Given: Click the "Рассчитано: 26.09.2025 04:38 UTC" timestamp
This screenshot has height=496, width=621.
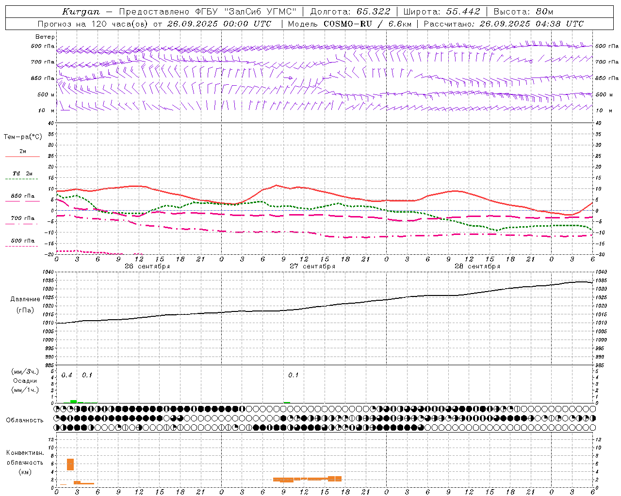Looking at the screenshot, I should click(x=504, y=24).
